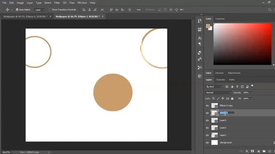275x154 pixels.
Task: Hide the Layer 1 layer
Action: pyautogui.click(x=207, y=135)
